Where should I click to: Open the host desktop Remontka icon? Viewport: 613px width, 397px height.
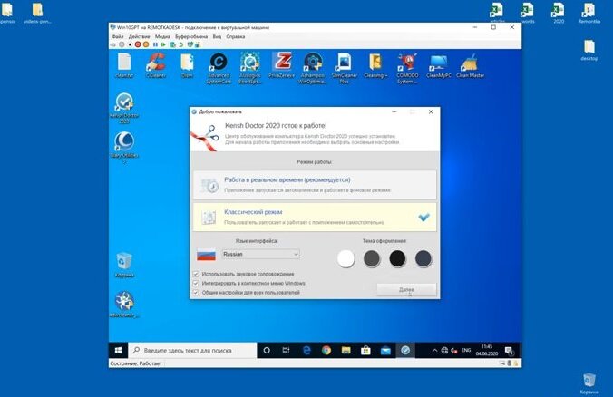point(589,15)
